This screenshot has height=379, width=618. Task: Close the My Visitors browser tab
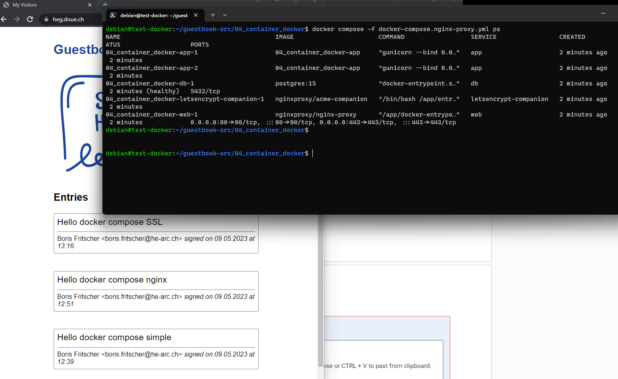pos(90,5)
